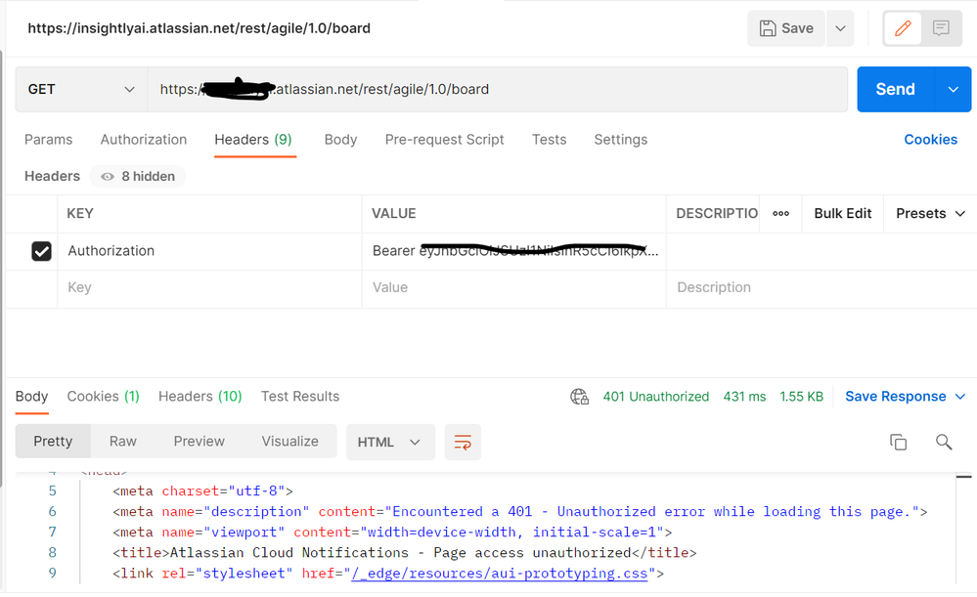Open the comments icon
This screenshot has width=977, height=597.
pos(941,28)
